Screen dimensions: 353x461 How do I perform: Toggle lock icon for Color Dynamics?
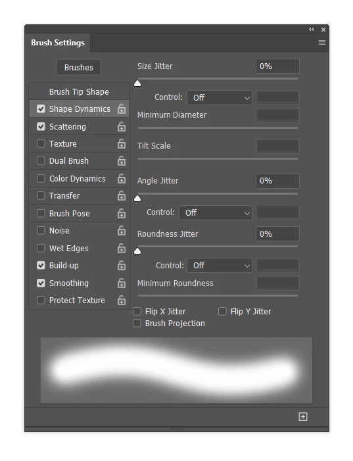122,178
